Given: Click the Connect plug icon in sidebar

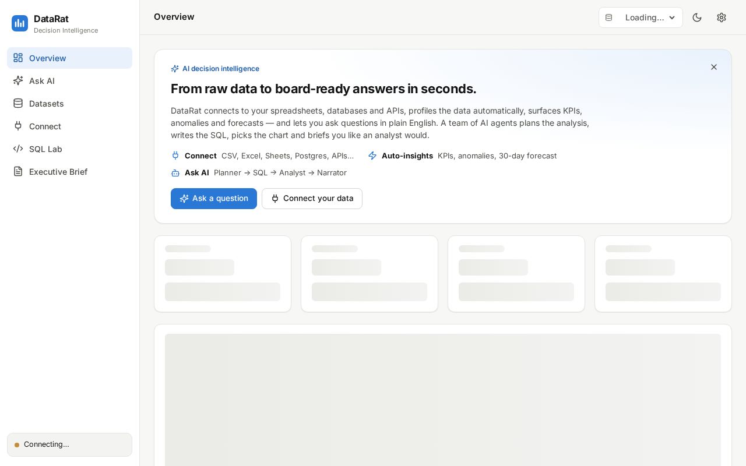Looking at the screenshot, I should 18,126.
